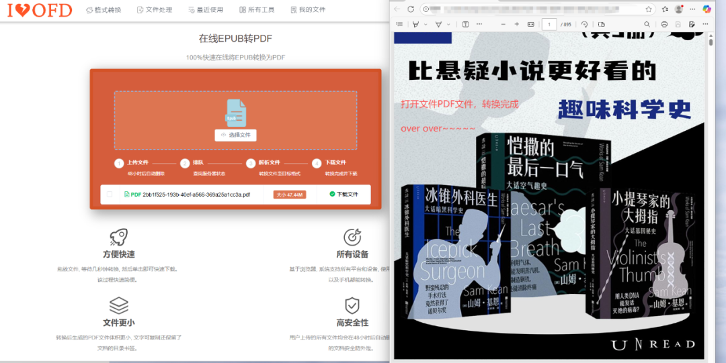
Task: Select the PDF draw tool
Action: (x=438, y=24)
